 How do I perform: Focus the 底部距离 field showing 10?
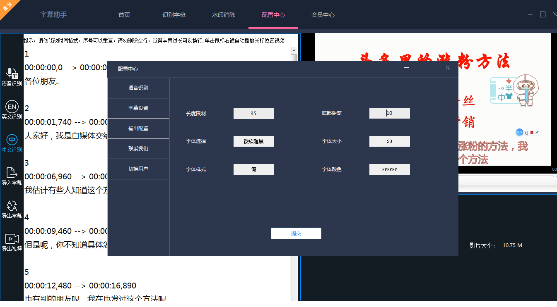[x=390, y=113]
